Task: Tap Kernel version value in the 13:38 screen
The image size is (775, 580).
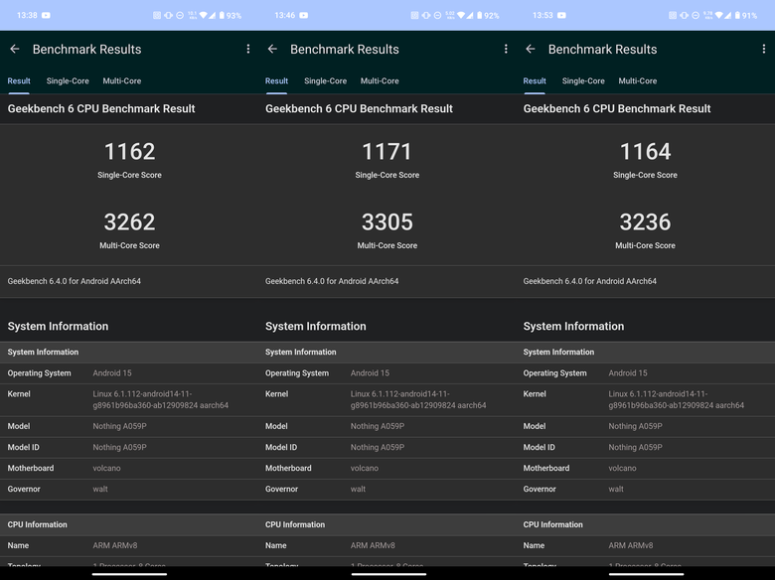Action: click(x=161, y=399)
